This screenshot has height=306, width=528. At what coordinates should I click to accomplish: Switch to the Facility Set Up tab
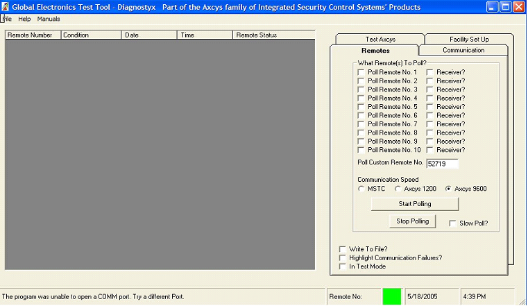click(469, 39)
